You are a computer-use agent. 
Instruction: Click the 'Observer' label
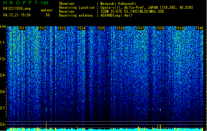point(67,4)
